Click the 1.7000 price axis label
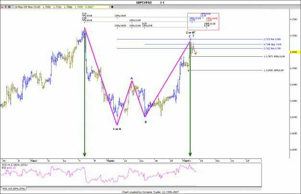The height and width of the screenshot is (194, 301). tap(294, 68)
